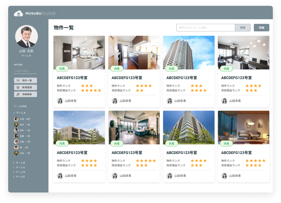Select 渋谷 一郎 avatar in team list
The width and height of the screenshot is (281, 203).
point(16,153)
